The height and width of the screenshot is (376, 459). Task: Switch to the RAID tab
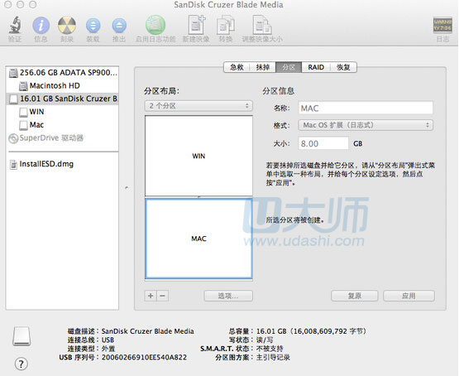click(x=316, y=67)
